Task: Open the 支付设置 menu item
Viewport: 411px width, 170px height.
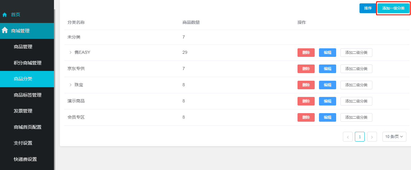Action: [23, 143]
